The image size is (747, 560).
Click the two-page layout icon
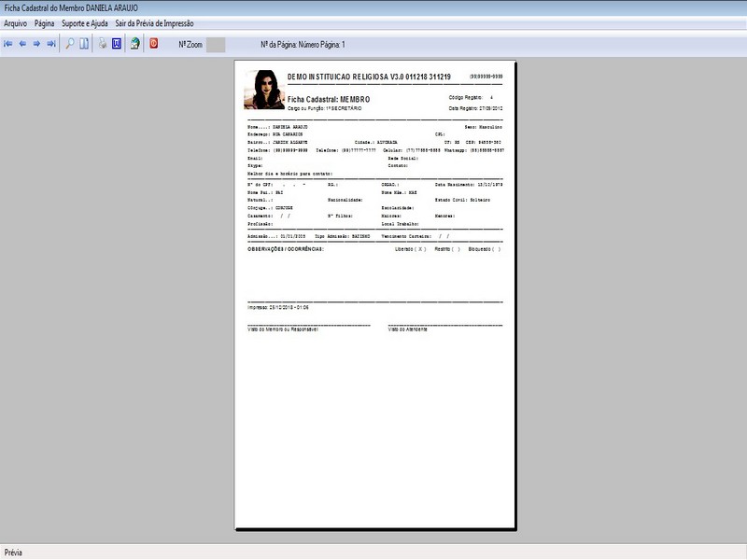coord(84,44)
